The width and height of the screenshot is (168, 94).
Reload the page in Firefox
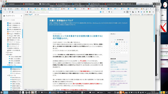[x=10, y=12]
